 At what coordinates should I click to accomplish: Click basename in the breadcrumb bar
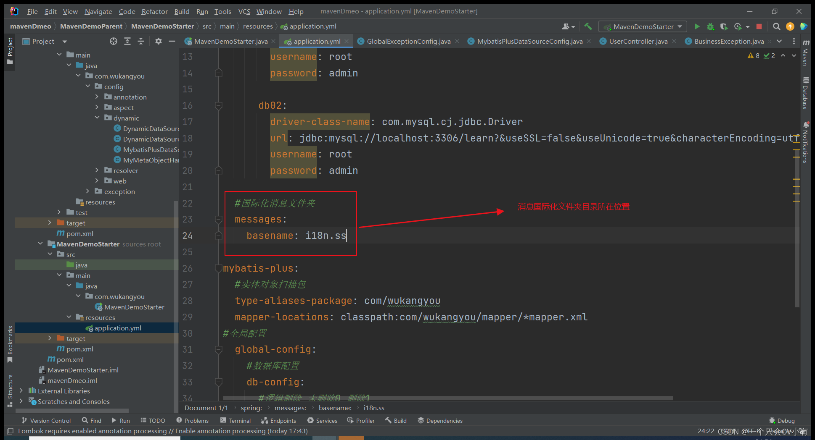click(335, 408)
